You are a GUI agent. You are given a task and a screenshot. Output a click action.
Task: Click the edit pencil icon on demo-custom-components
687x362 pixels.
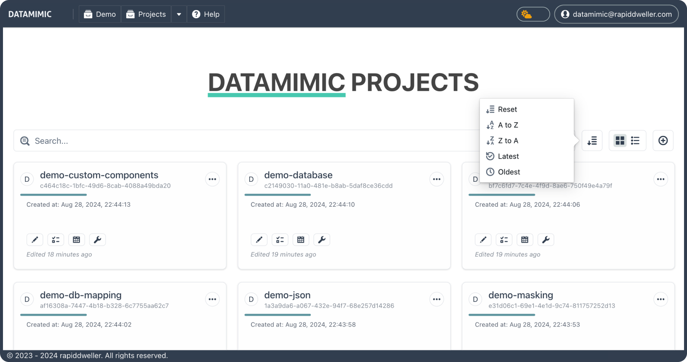tap(35, 239)
